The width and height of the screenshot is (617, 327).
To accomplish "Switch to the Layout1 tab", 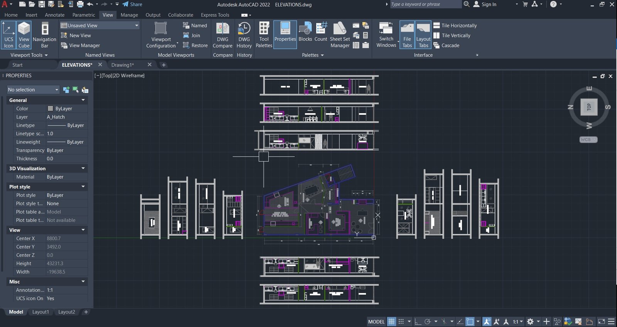I will click(40, 312).
